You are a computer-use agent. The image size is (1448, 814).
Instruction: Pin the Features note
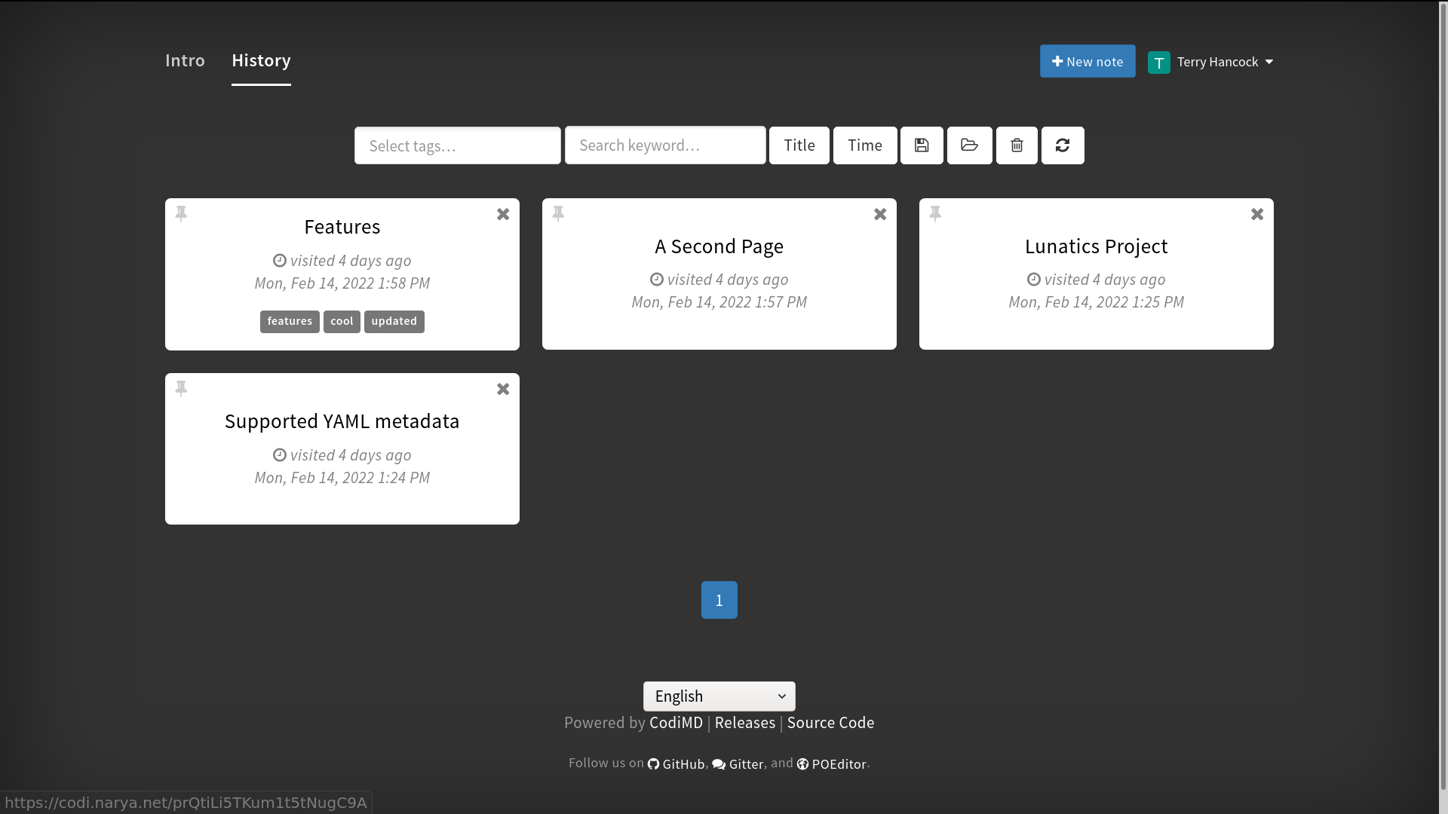[x=181, y=214]
